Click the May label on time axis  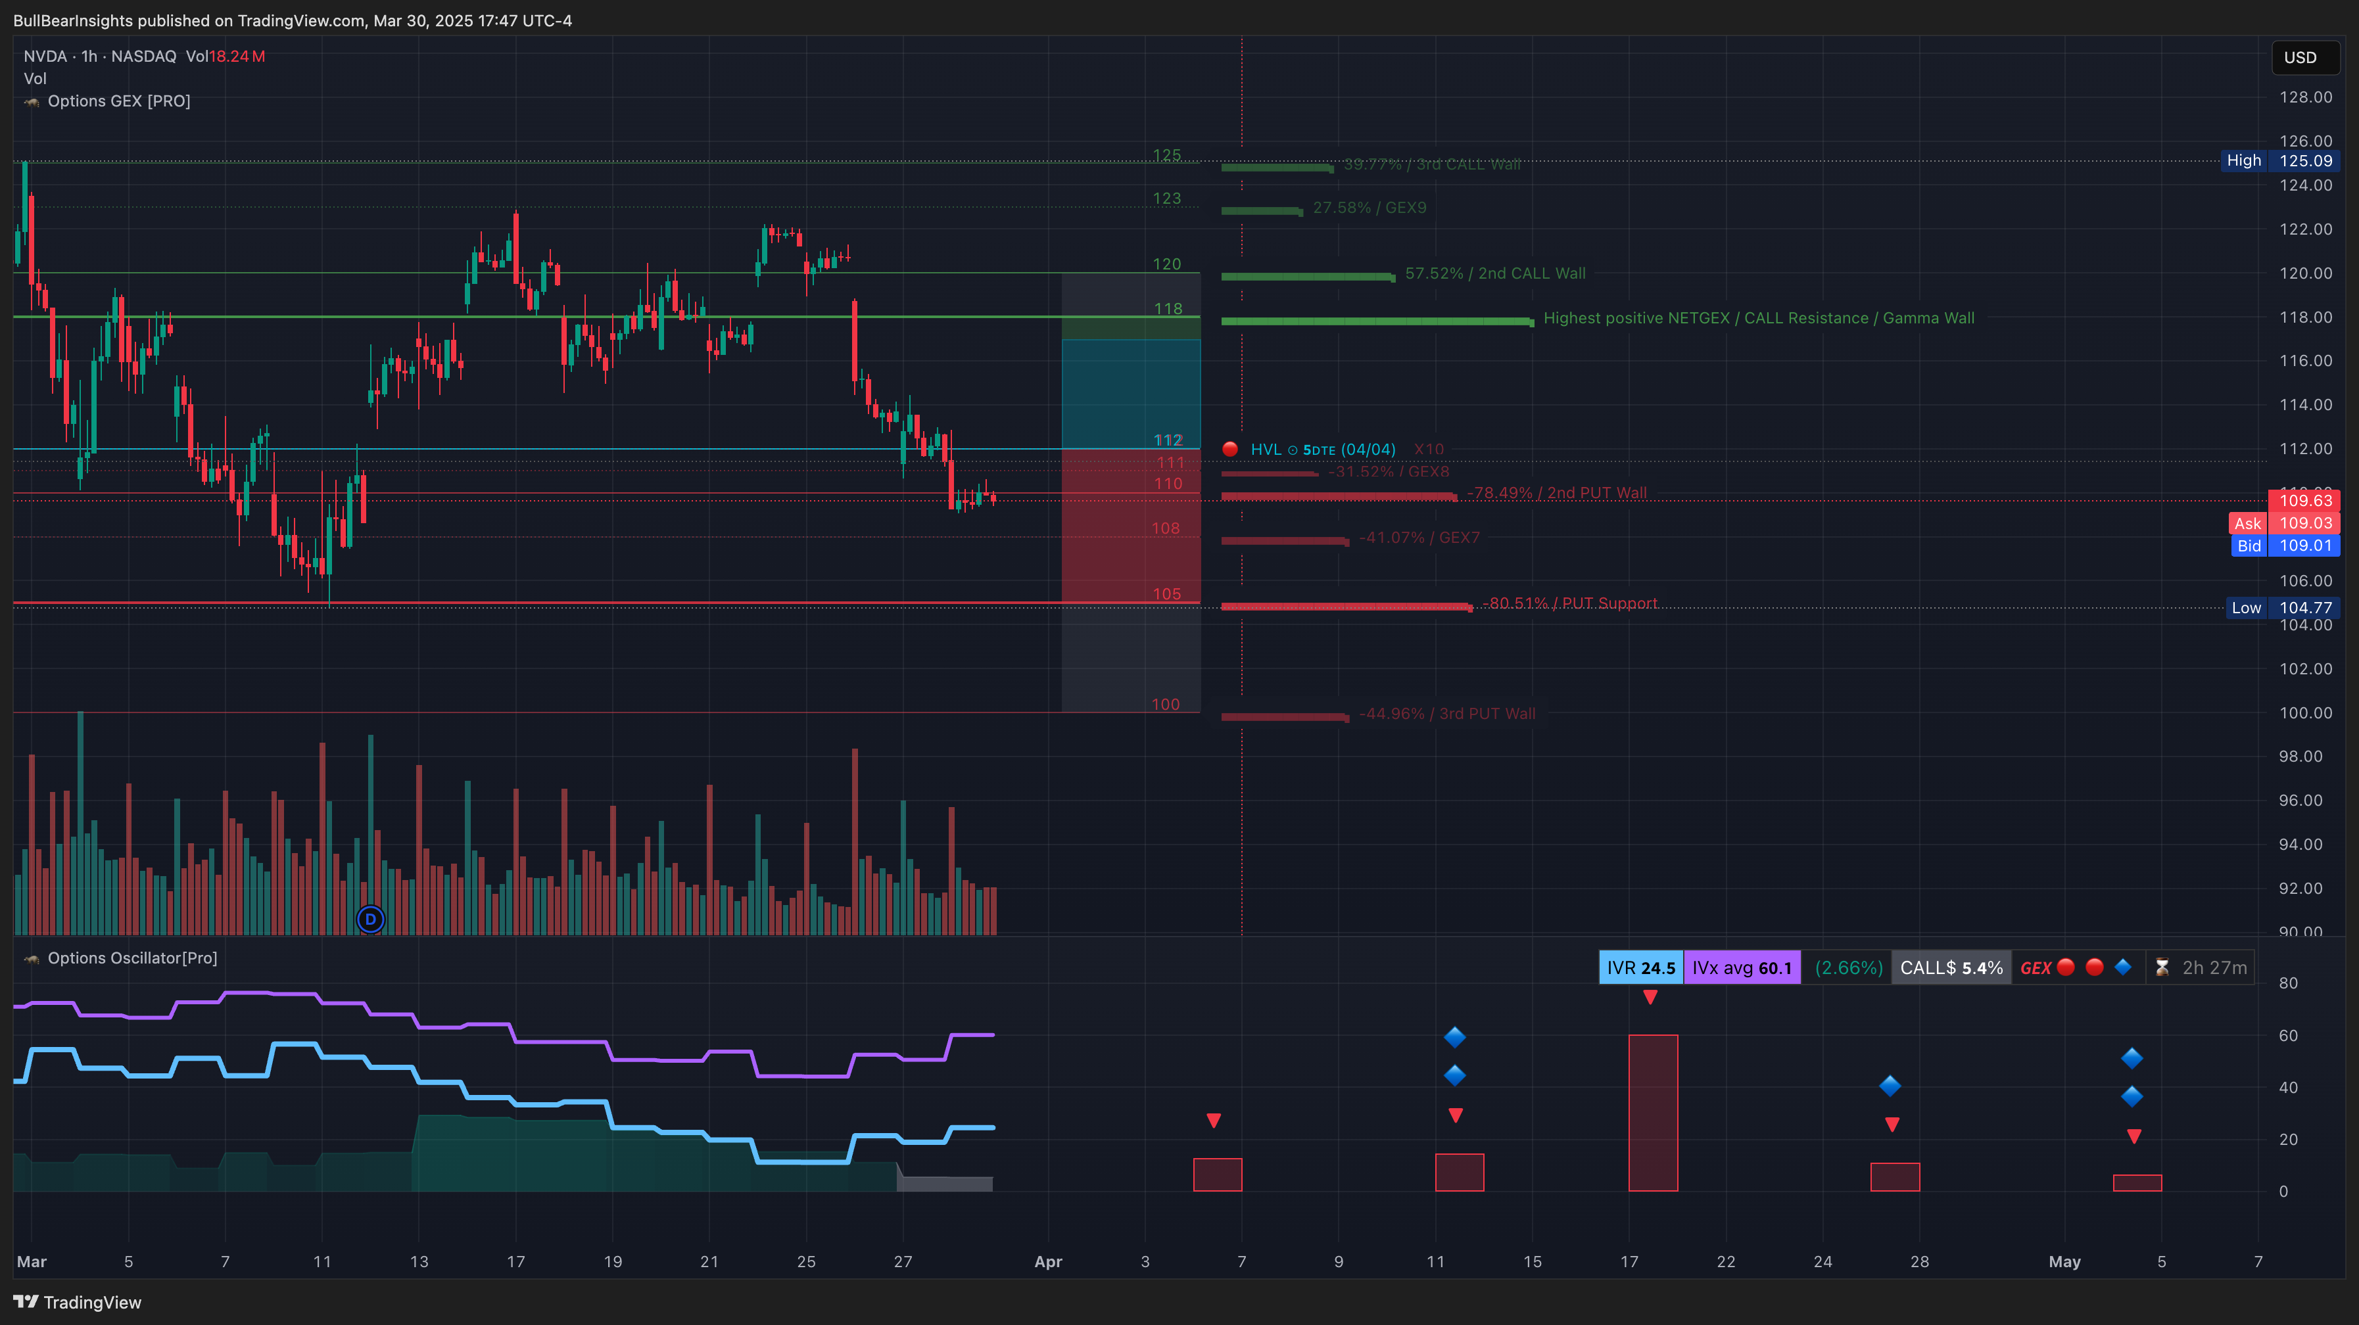[2064, 1262]
